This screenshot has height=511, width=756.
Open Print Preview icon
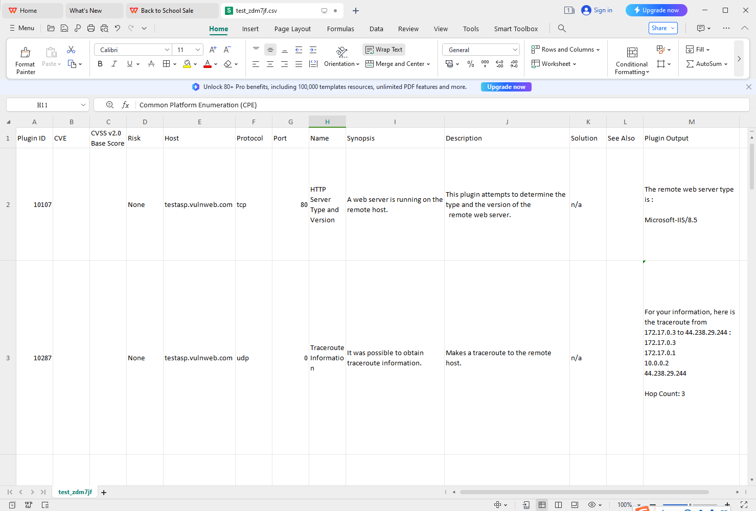tap(104, 28)
